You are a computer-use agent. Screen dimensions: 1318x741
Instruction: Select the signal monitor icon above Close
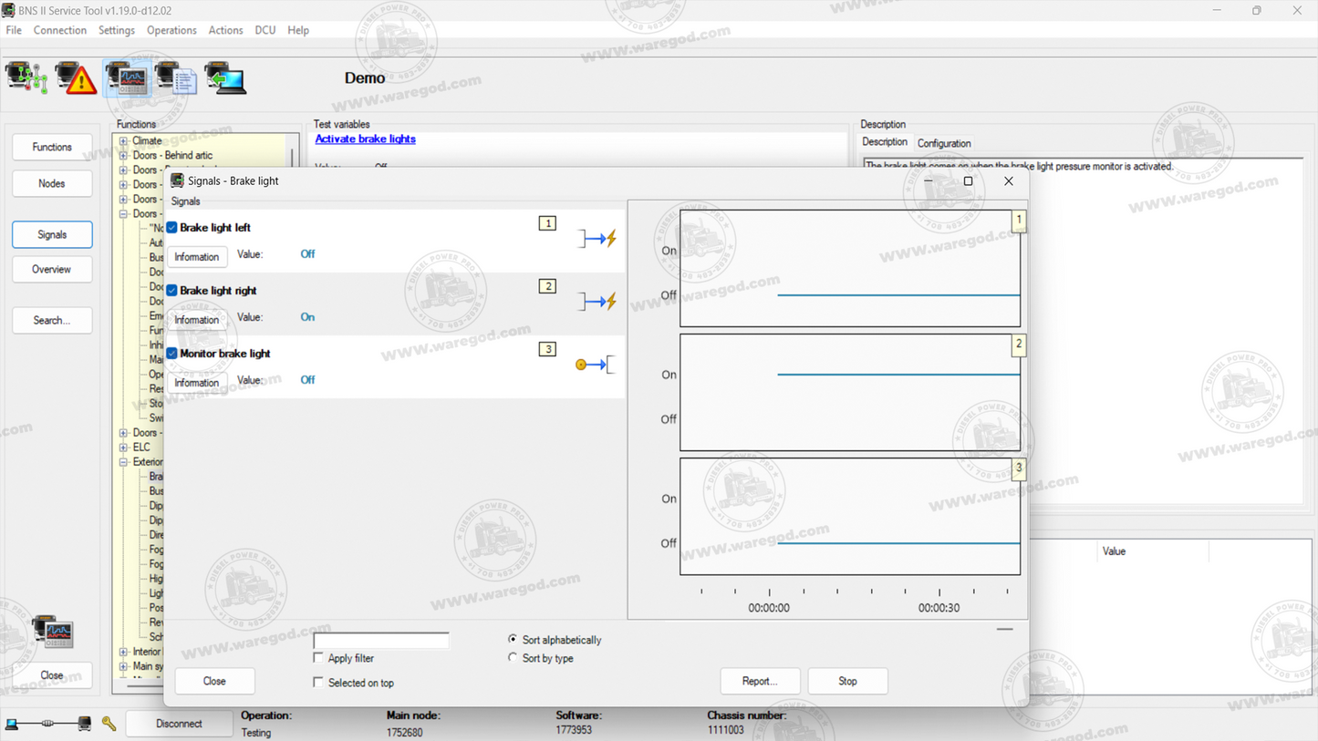point(52,632)
